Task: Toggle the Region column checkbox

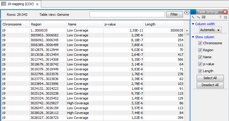Action: 200,50
